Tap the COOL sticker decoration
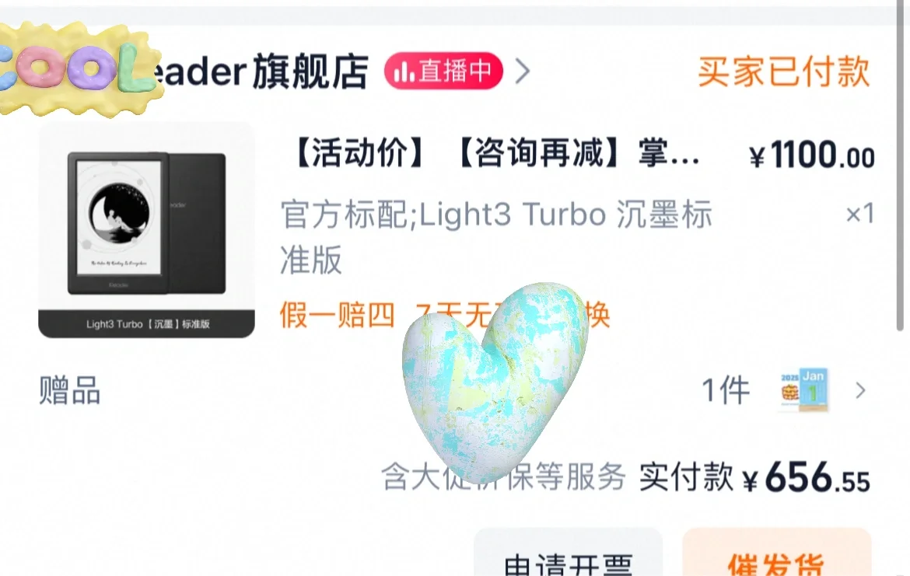This screenshot has width=910, height=576. tap(79, 70)
